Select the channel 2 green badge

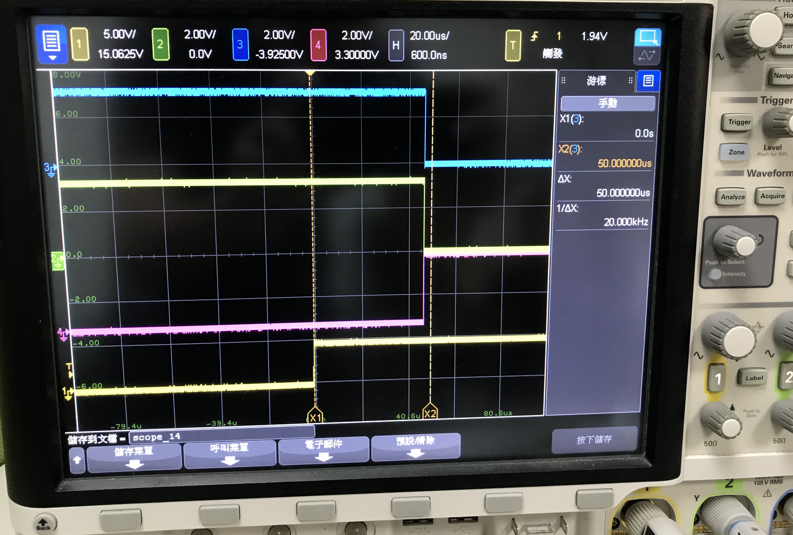click(x=160, y=44)
